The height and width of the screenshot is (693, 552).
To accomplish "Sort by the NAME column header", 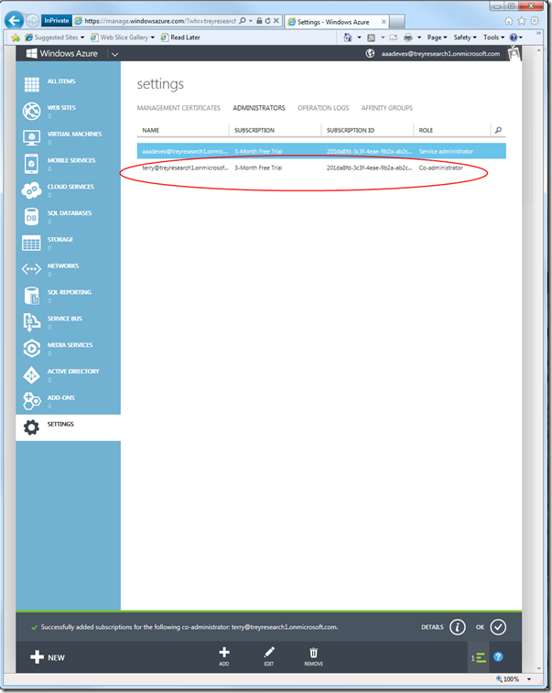I will (x=151, y=130).
